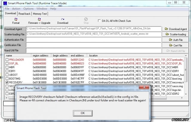This screenshot has height=122, width=191.
Task: Click the name column header
Action: click(18, 56)
